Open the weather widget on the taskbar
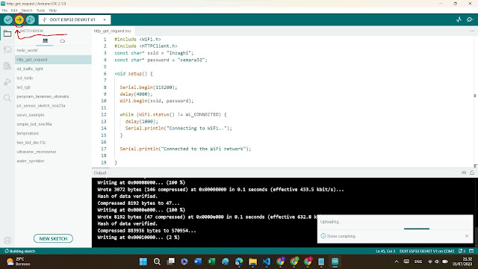 pos(18,262)
